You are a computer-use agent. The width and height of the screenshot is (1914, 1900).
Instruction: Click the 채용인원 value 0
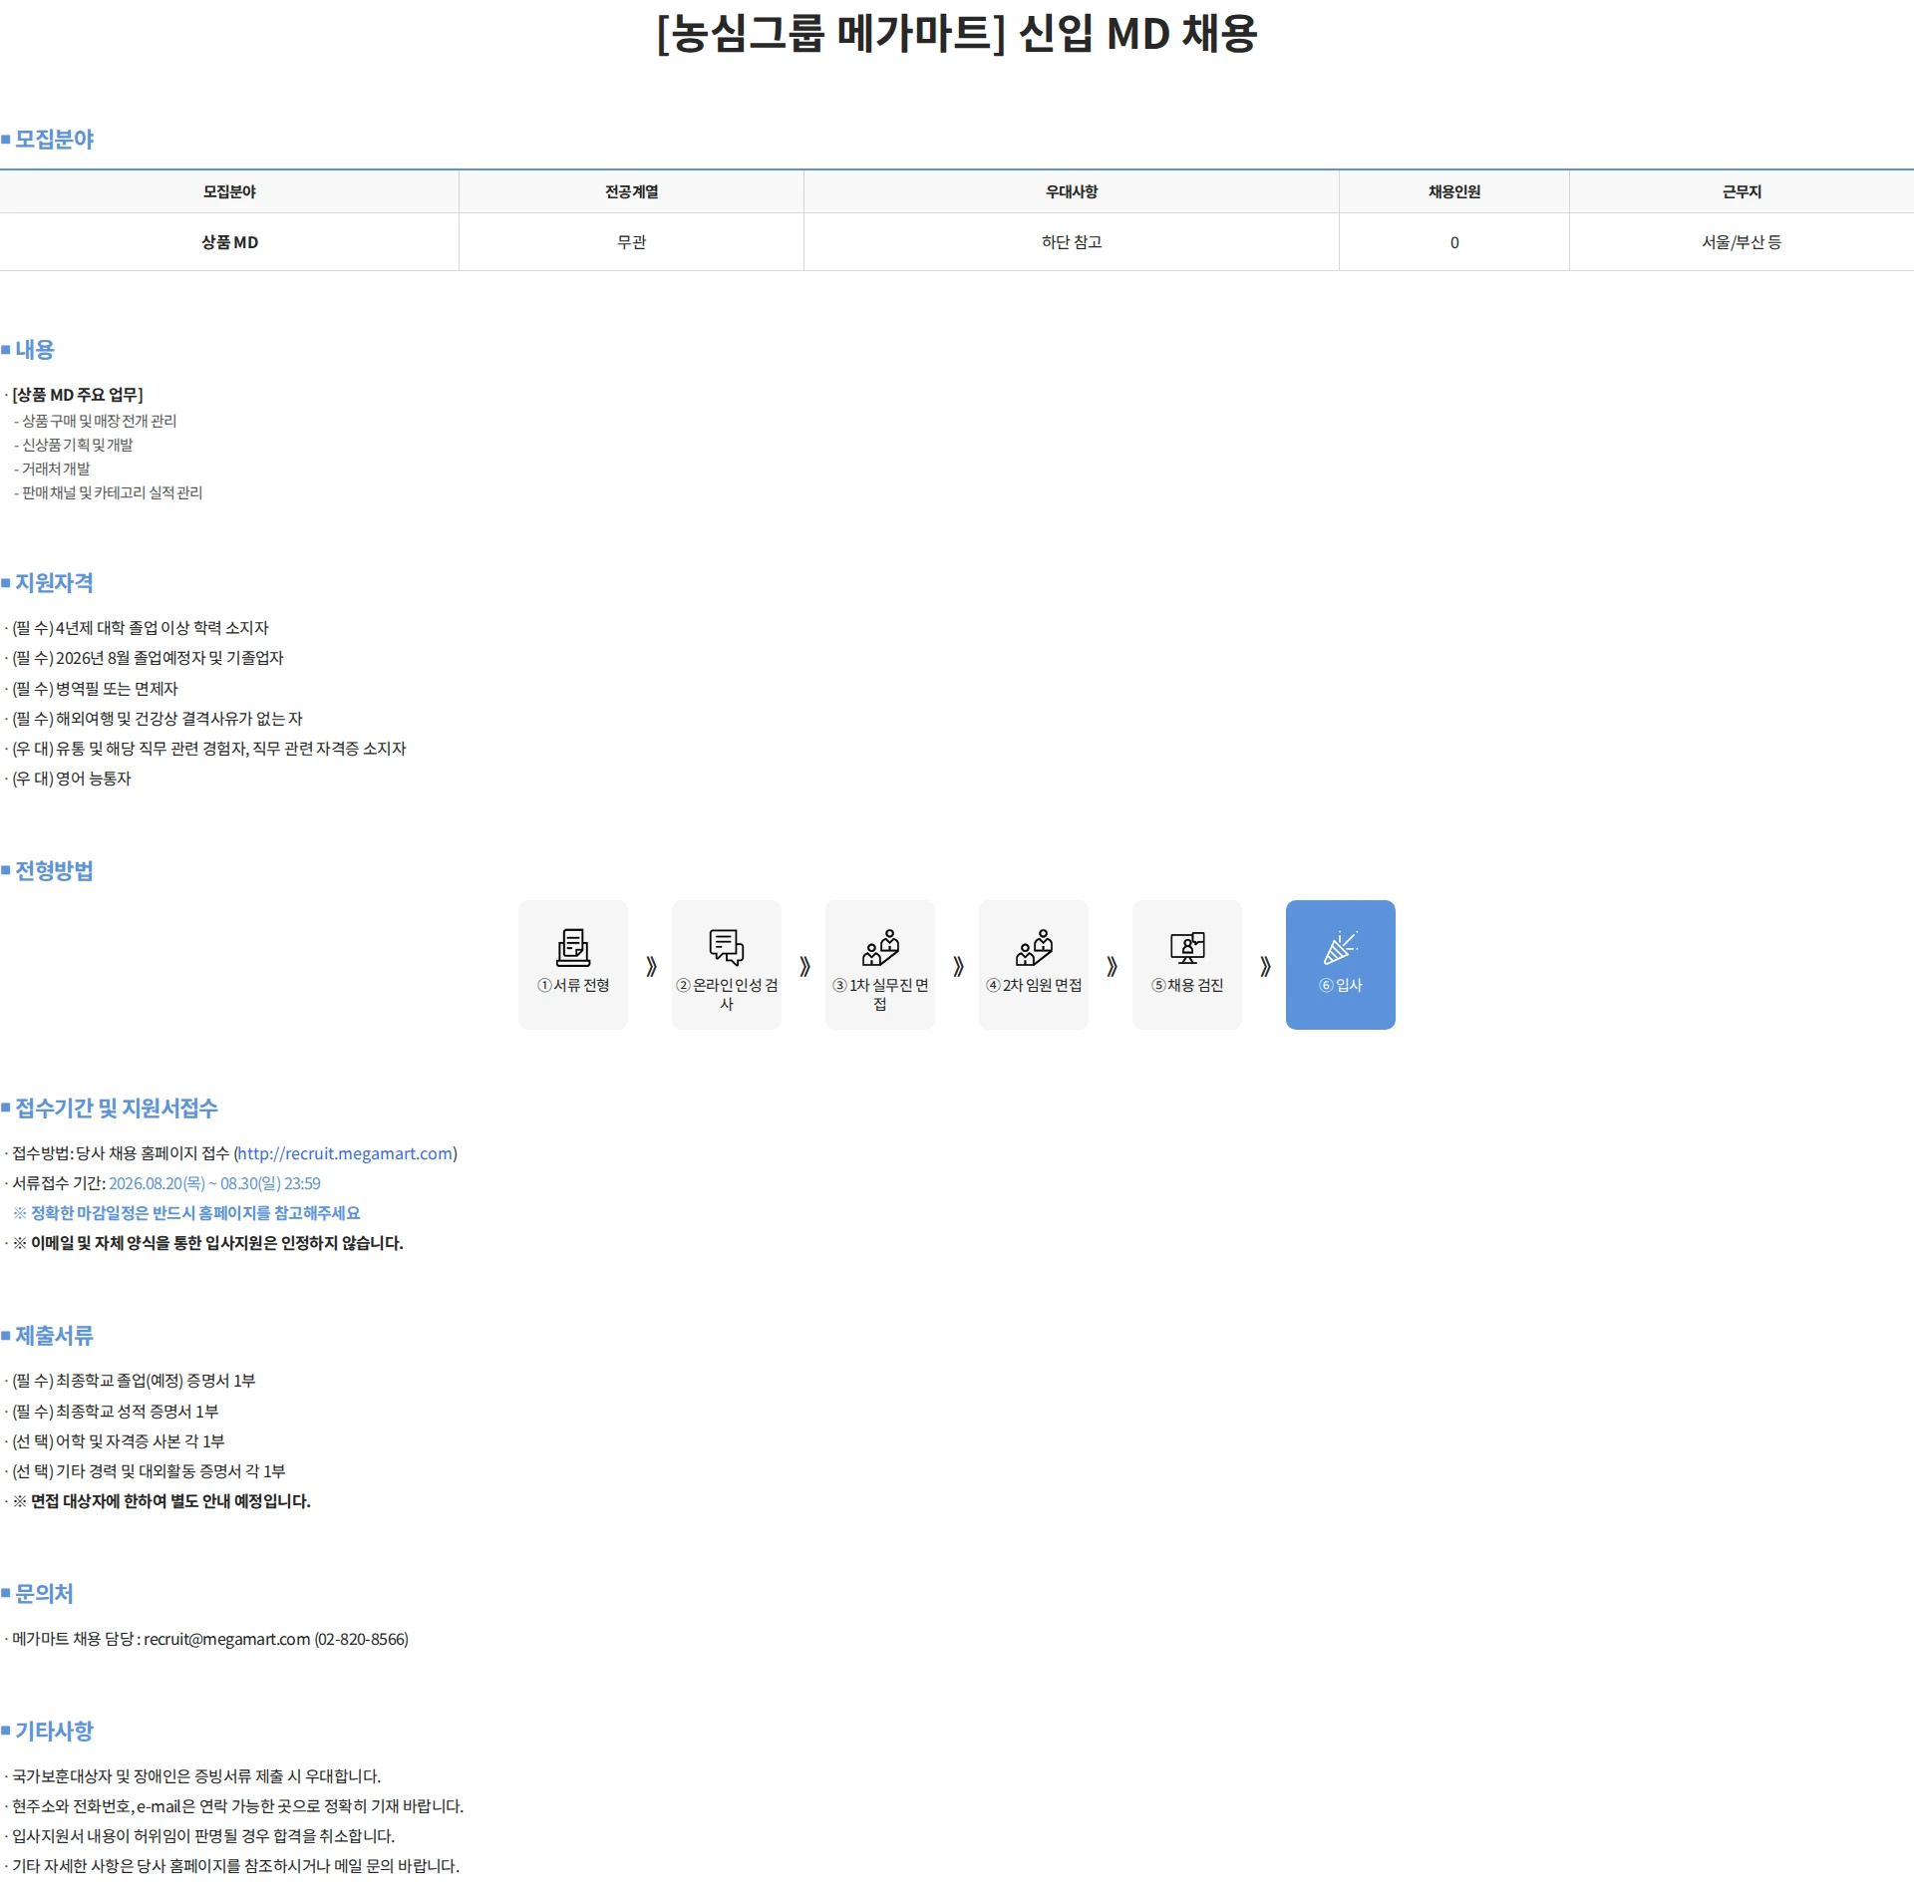point(1454,242)
